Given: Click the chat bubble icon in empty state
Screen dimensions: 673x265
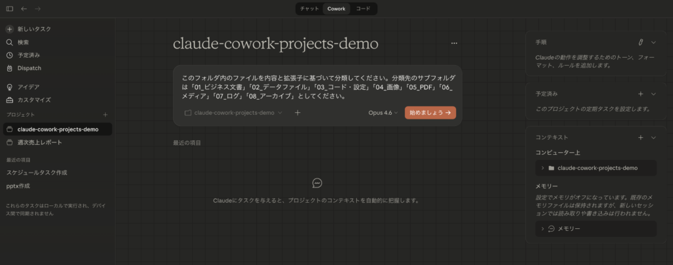Looking at the screenshot, I should (x=317, y=183).
